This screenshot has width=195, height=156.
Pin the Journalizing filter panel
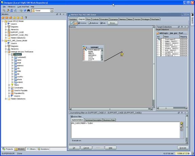tap(182, 113)
